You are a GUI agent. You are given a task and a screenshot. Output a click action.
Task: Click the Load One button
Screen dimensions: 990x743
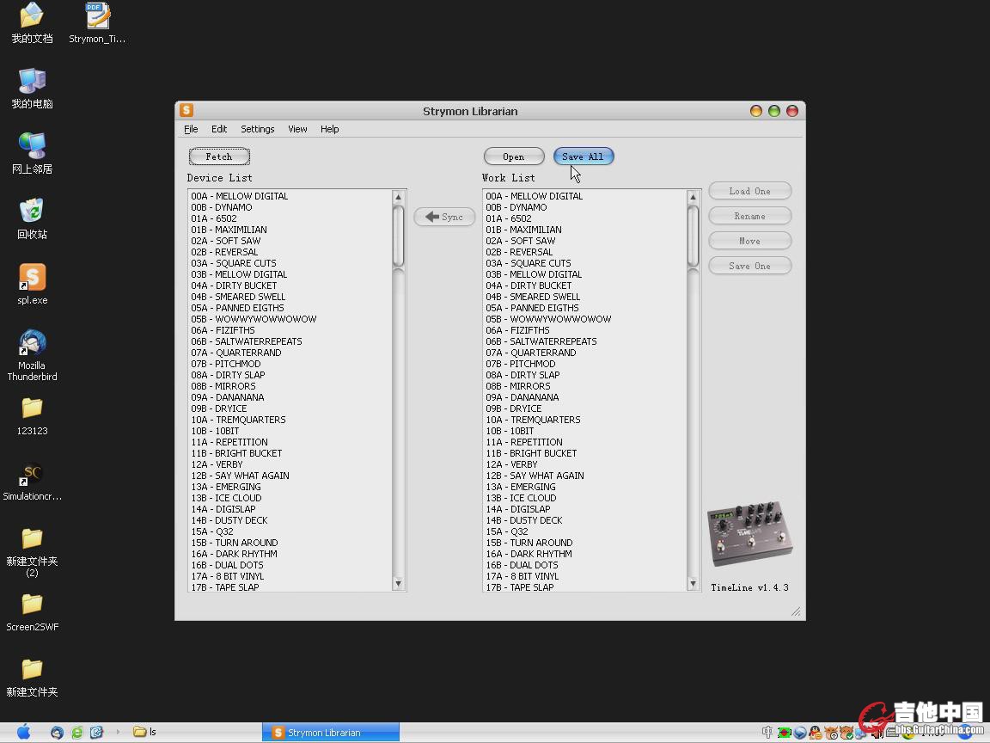point(750,191)
